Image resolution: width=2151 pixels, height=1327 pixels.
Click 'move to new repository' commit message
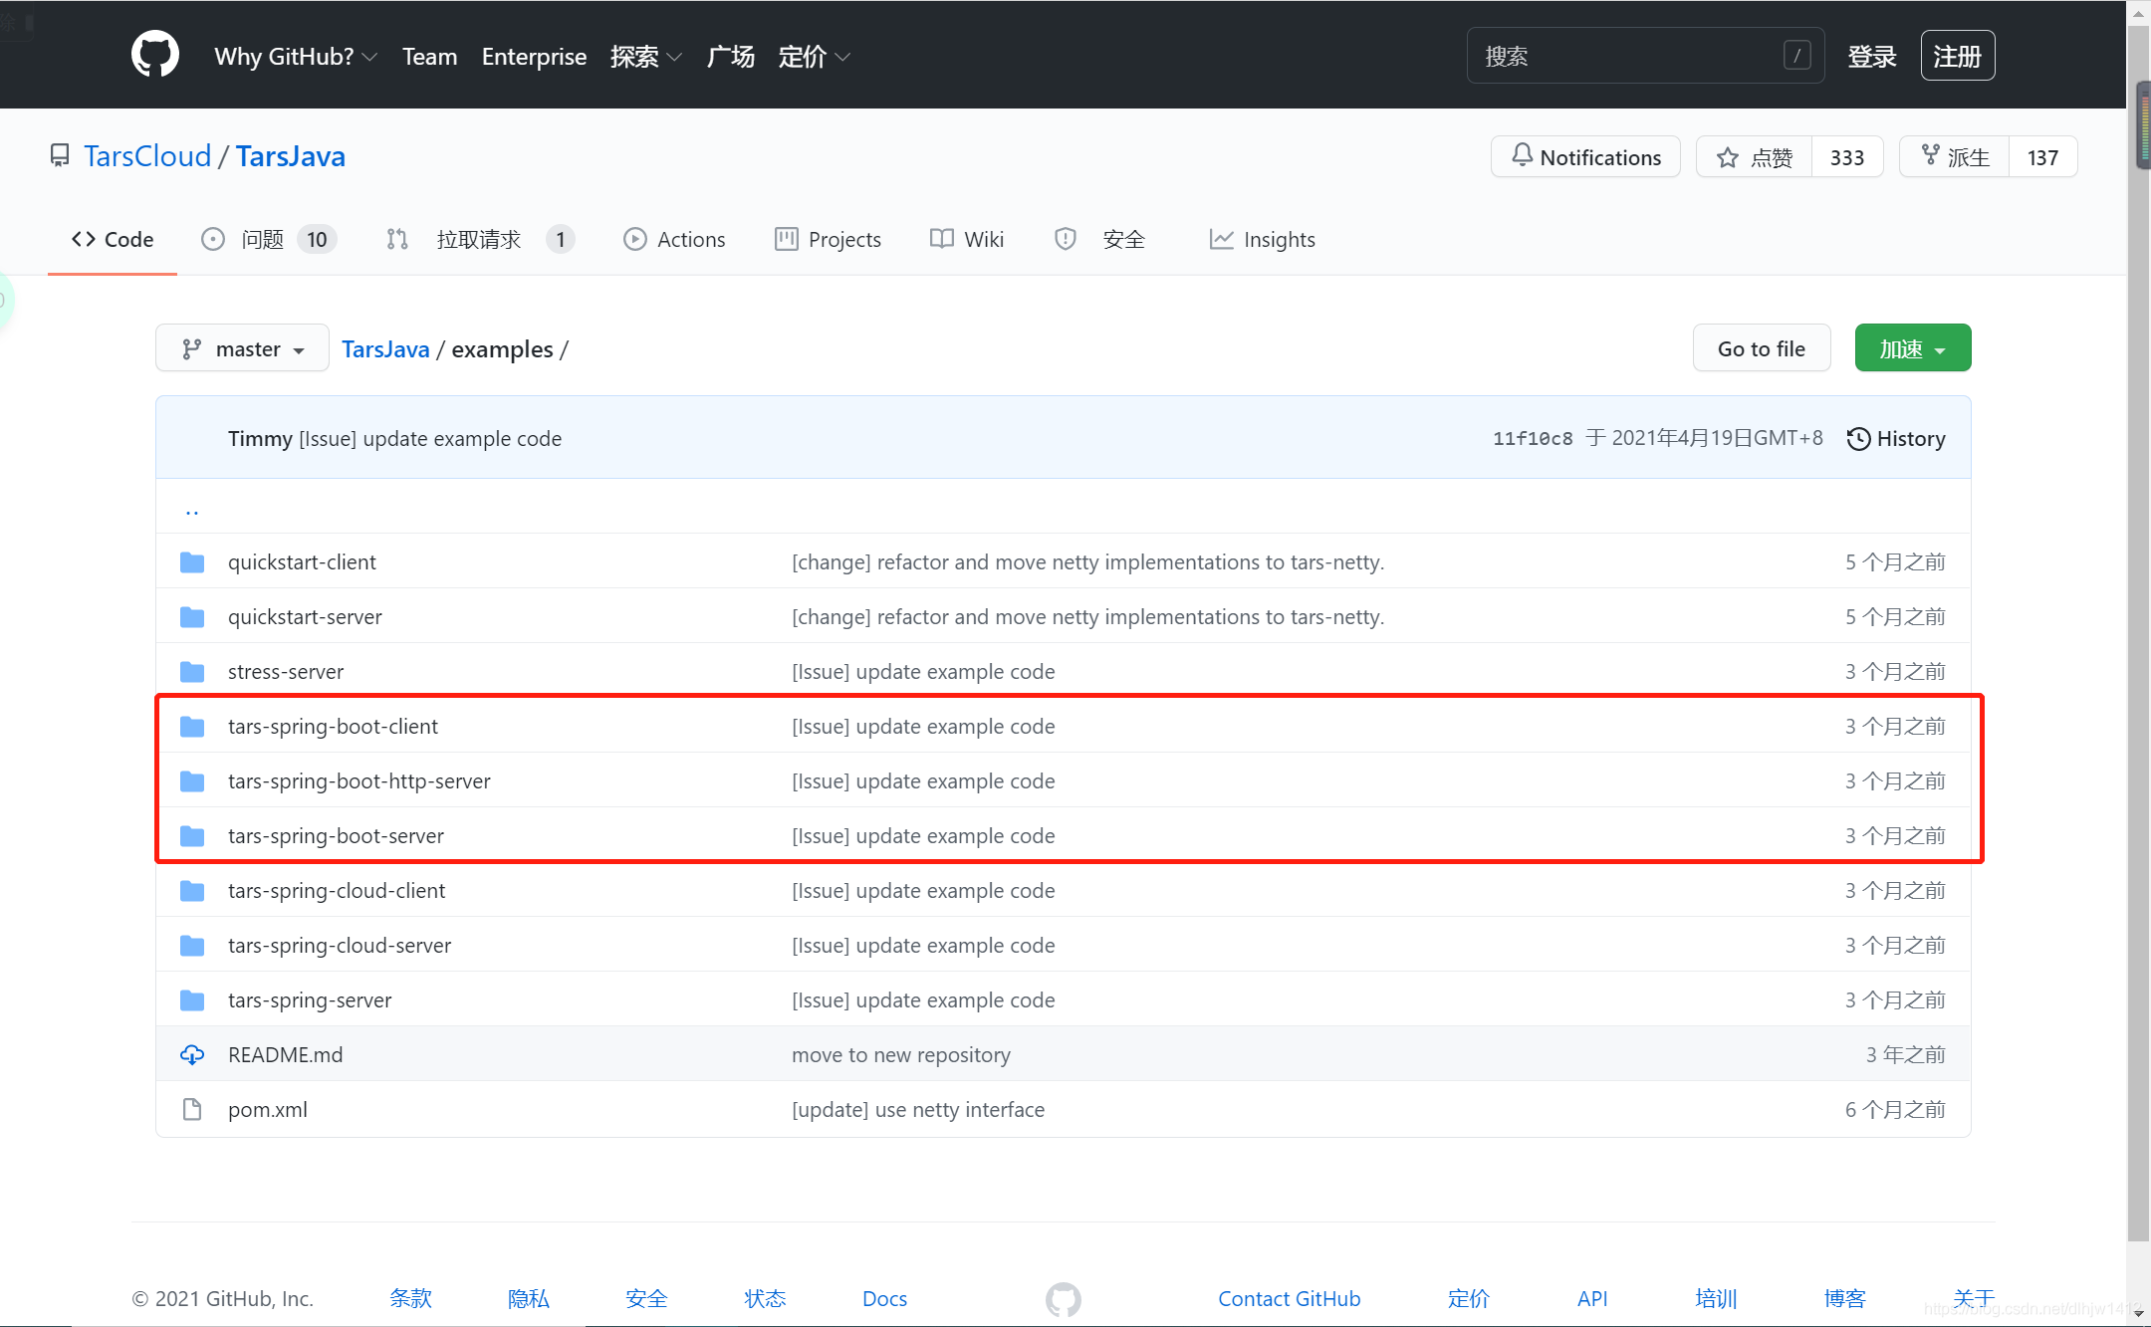(900, 1054)
